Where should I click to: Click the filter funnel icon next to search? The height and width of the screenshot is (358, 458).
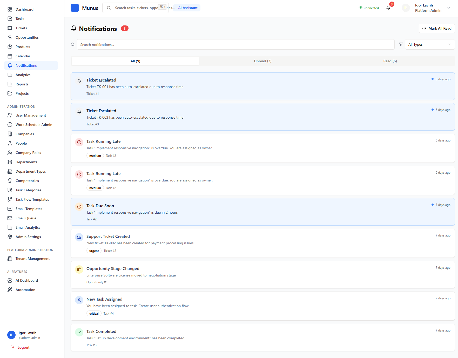[x=401, y=44]
